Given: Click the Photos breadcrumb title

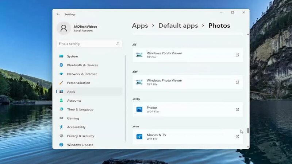Looking at the screenshot, I should pyautogui.click(x=219, y=26).
